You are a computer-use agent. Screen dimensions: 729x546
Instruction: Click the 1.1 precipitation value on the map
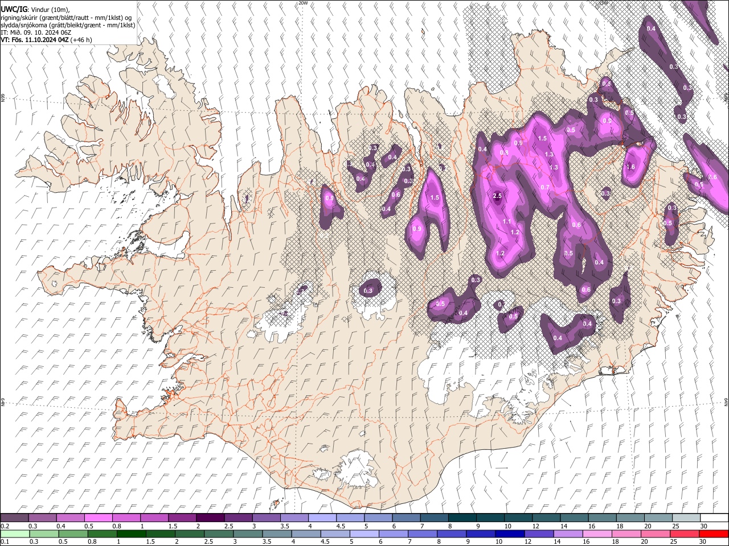tap(507, 222)
